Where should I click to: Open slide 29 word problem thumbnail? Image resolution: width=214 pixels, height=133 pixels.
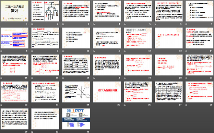coord(15,119)
